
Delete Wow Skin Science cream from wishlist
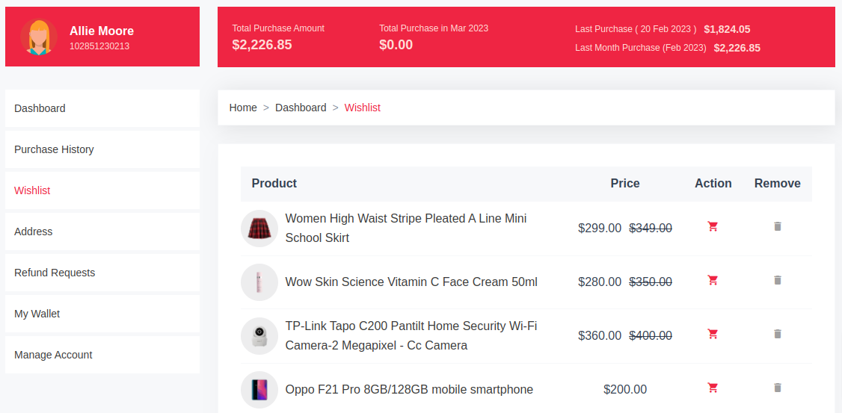777,280
